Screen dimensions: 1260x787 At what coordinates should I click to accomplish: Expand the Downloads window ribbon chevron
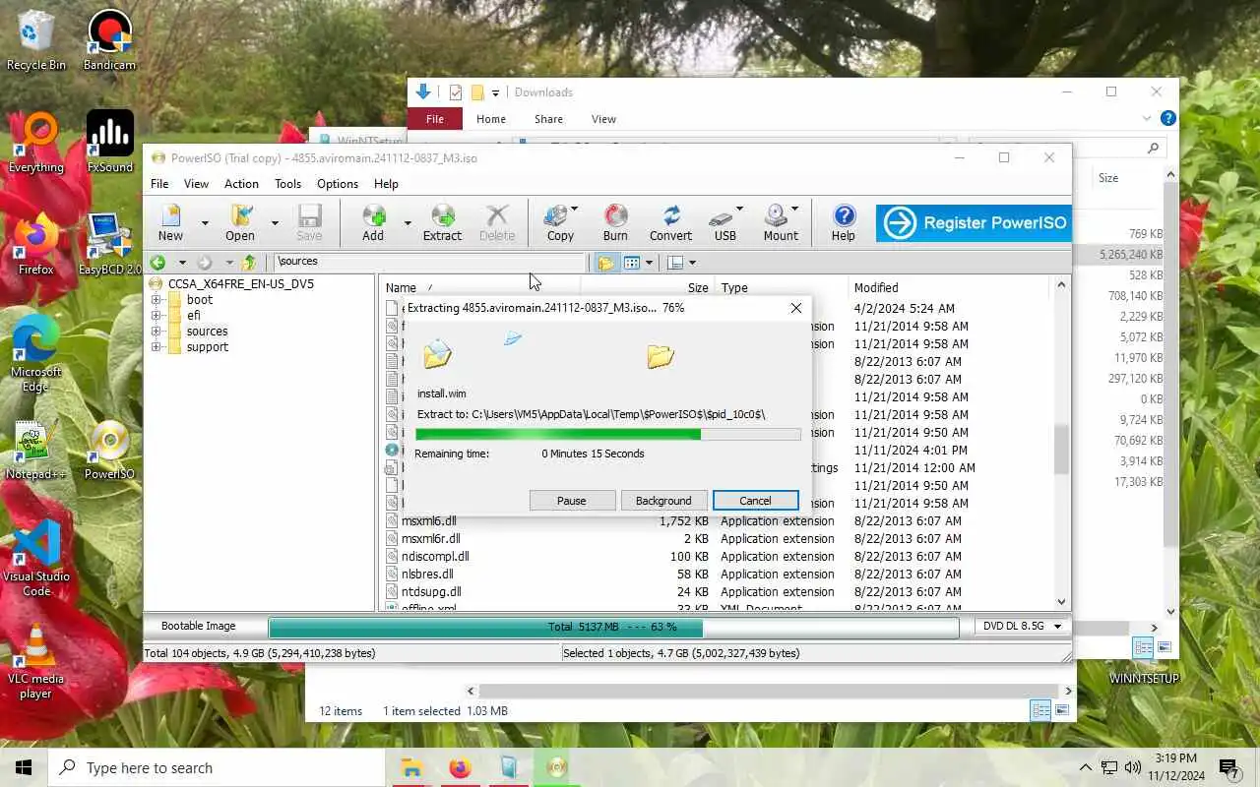pyautogui.click(x=1147, y=118)
